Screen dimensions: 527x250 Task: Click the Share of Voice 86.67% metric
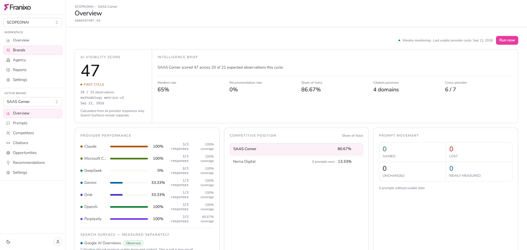pos(311,90)
